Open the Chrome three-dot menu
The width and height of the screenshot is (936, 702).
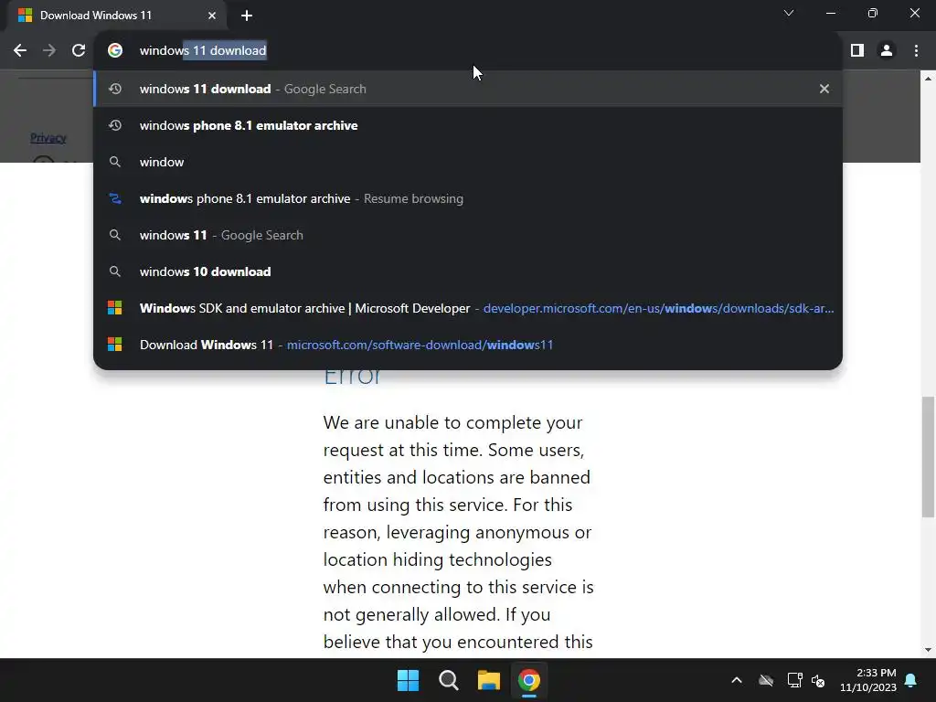[916, 51]
